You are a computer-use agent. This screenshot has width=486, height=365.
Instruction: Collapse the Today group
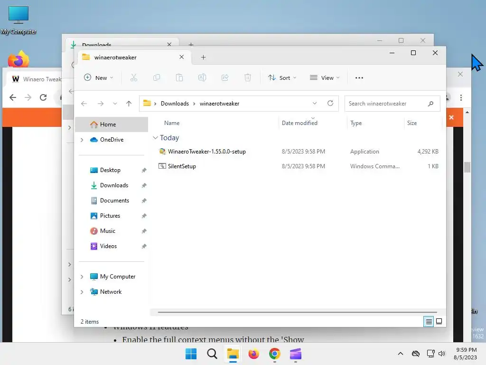pos(155,137)
